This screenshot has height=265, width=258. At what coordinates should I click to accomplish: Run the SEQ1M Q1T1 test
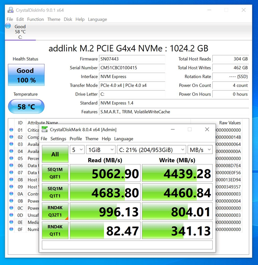(x=55, y=192)
